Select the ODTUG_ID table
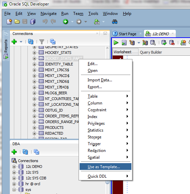 pos(54,110)
